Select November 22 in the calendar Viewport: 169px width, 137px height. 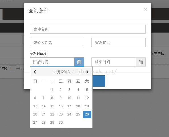[x=52, y=114]
